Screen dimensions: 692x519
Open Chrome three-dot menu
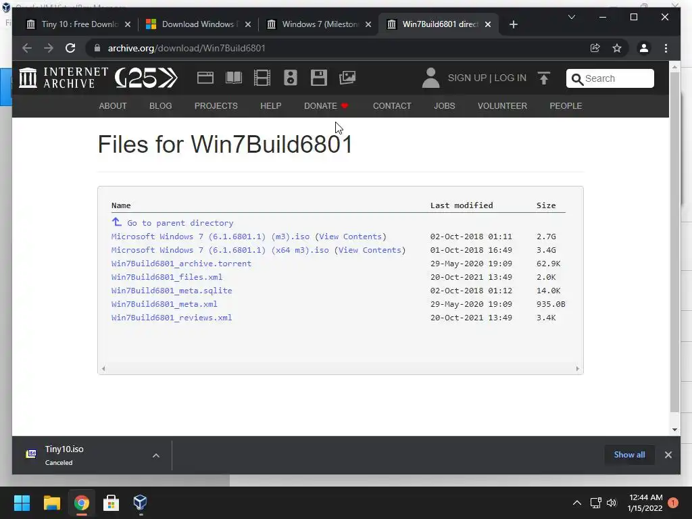(666, 48)
